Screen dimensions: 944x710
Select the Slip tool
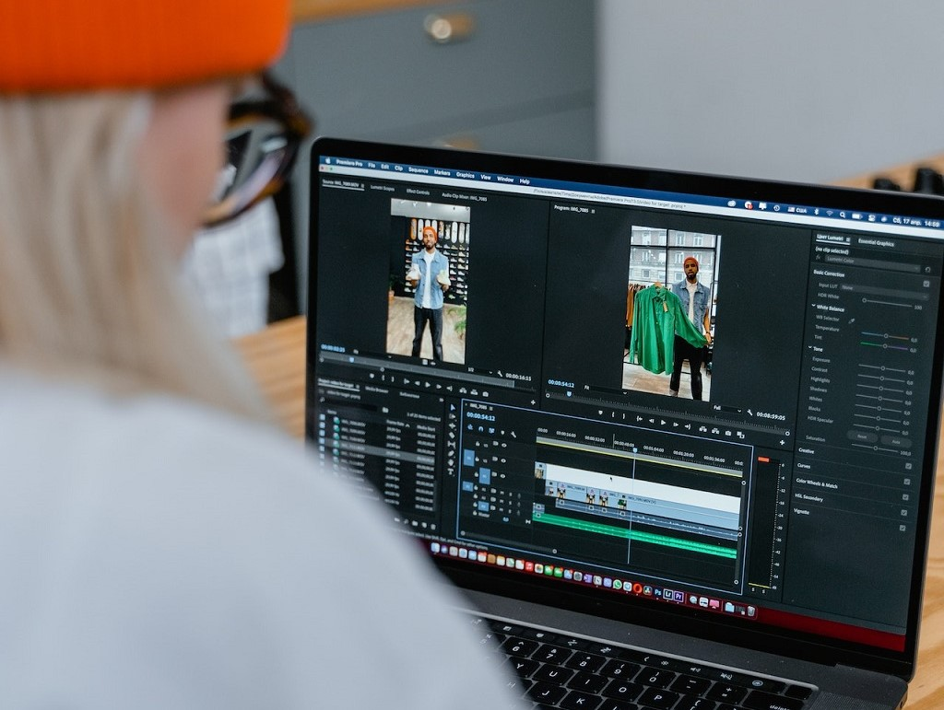coord(452,444)
